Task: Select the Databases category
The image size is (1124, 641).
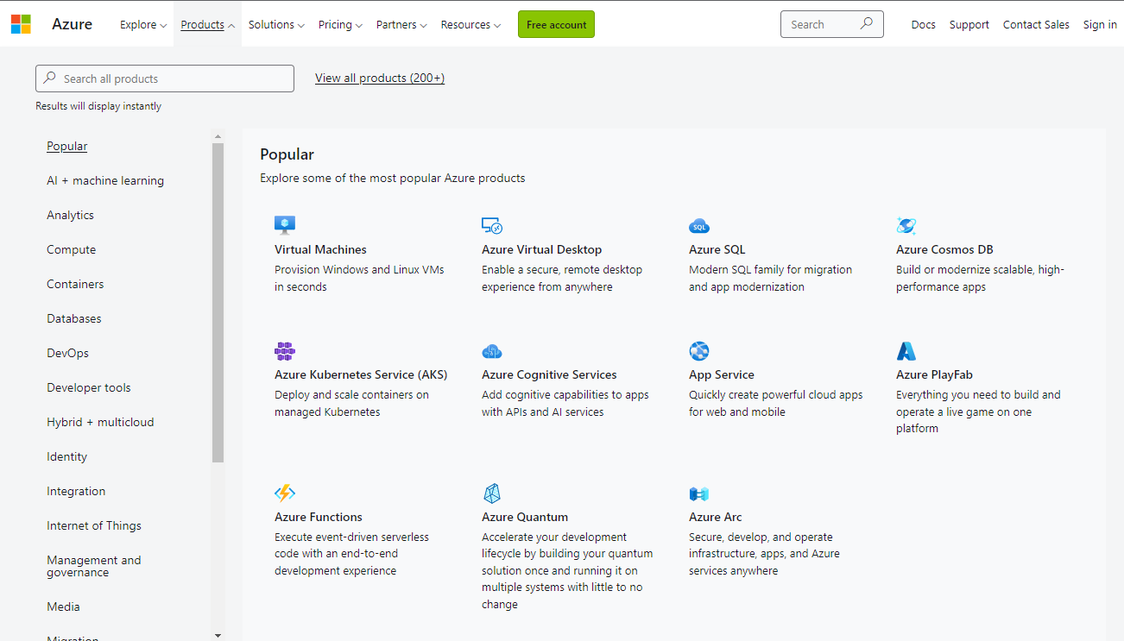Action: [x=74, y=318]
